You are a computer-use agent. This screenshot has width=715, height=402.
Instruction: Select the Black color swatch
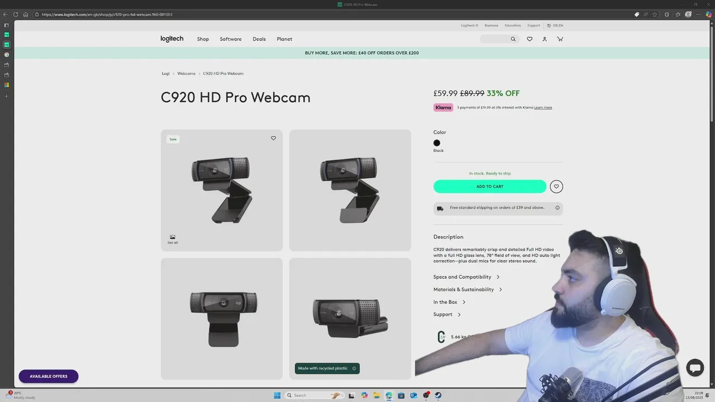click(x=437, y=143)
